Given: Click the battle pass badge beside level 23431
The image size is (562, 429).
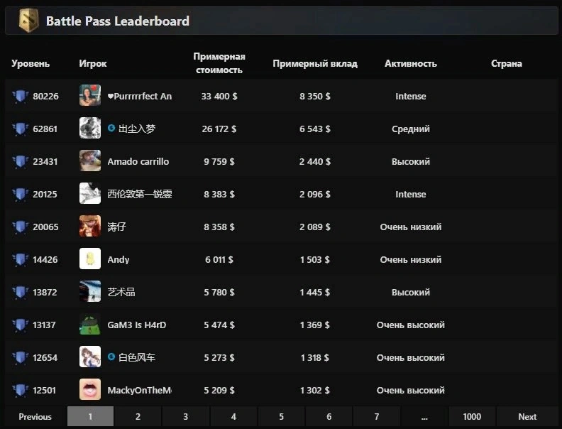Looking at the screenshot, I should tap(20, 161).
